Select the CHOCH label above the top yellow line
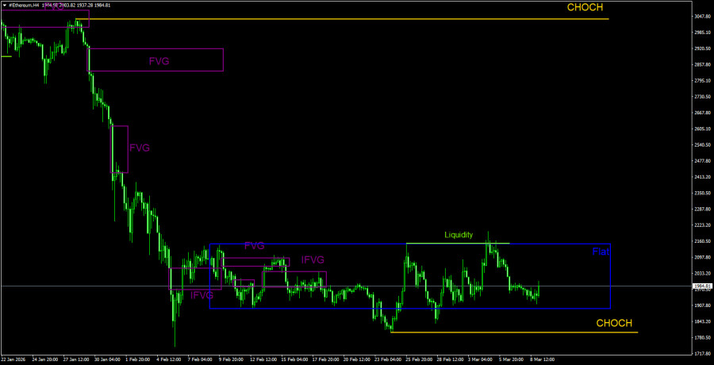The width and height of the screenshot is (714, 365). point(585,7)
